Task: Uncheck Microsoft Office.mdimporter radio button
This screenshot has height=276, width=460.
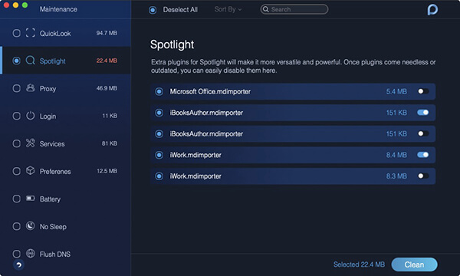Action: pos(159,91)
